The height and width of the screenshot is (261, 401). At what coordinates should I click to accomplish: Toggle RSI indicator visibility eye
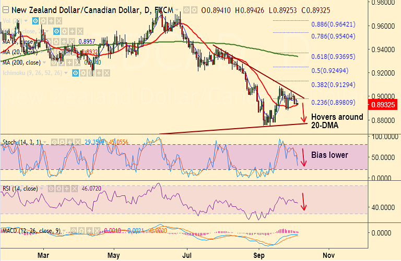point(51,189)
